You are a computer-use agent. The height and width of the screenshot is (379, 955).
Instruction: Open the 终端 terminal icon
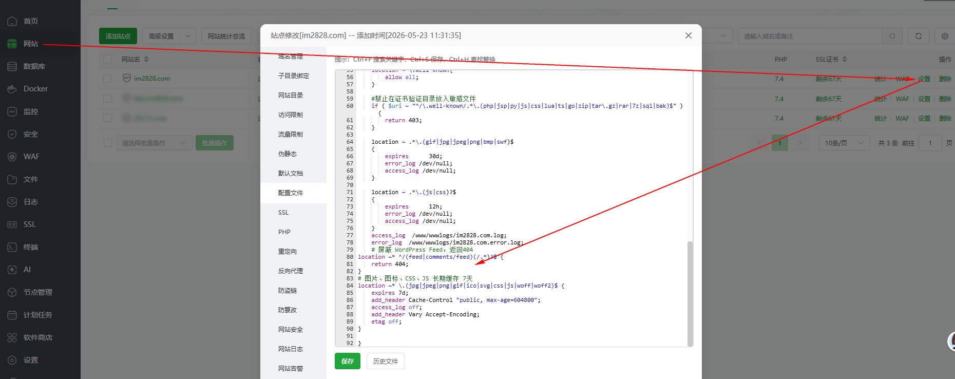[x=12, y=247]
